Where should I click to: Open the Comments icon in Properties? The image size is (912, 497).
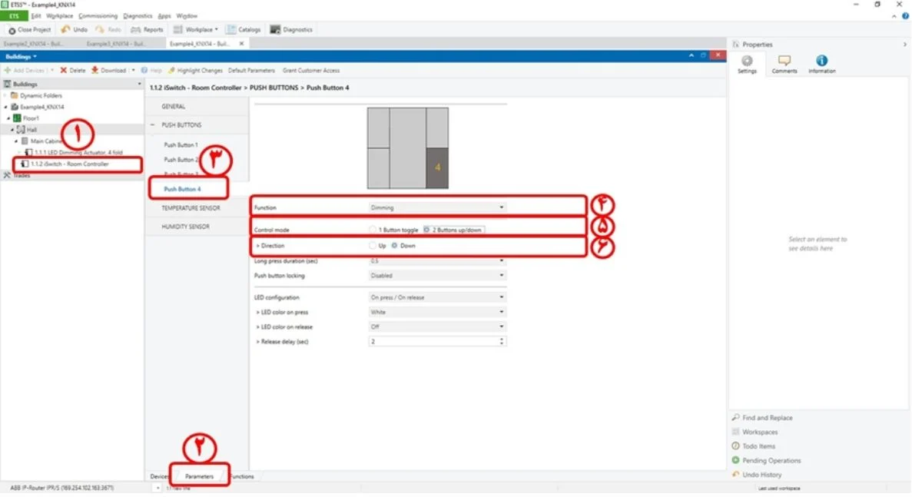click(784, 61)
